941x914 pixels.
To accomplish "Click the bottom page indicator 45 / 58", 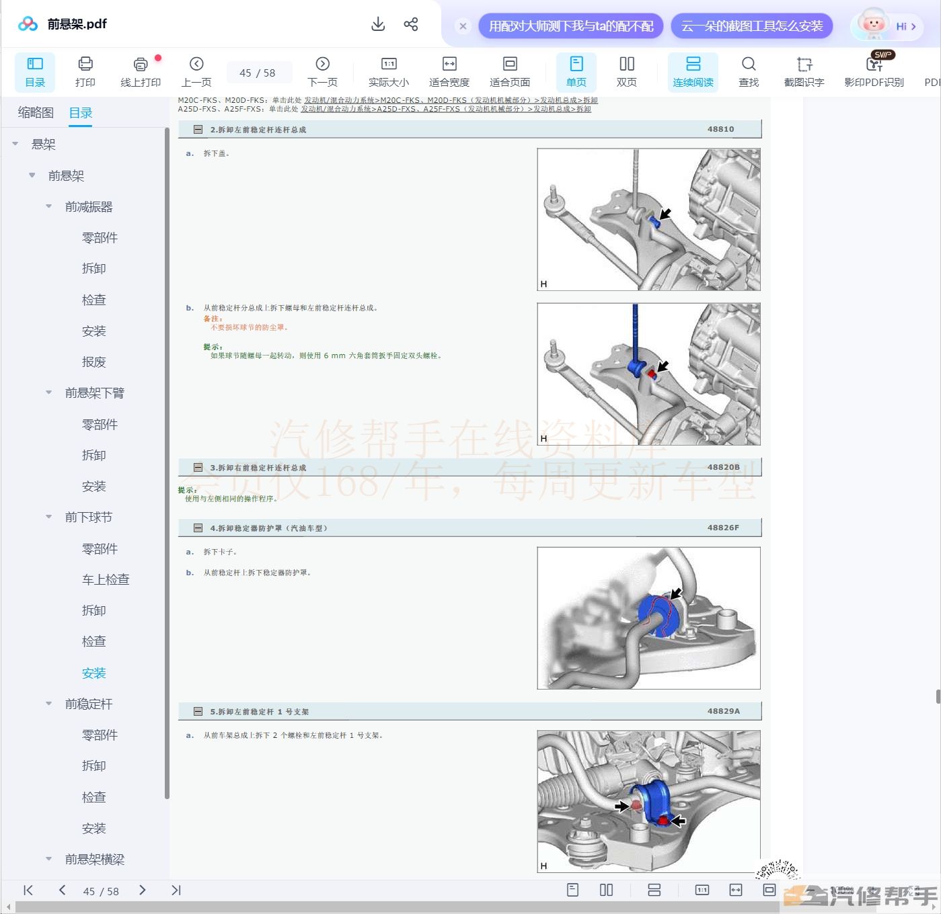I will point(101,891).
